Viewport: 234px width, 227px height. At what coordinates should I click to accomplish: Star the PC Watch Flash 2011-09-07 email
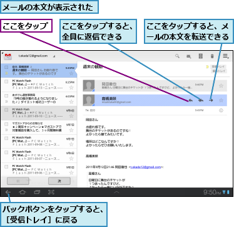(x=71, y=159)
